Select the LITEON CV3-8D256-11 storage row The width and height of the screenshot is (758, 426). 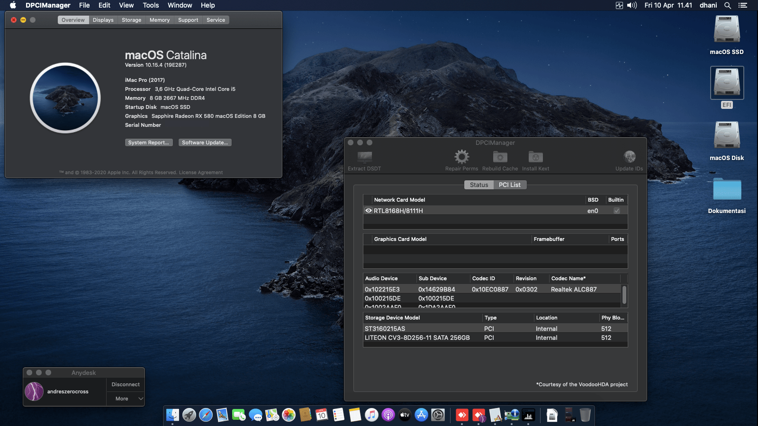(495, 337)
